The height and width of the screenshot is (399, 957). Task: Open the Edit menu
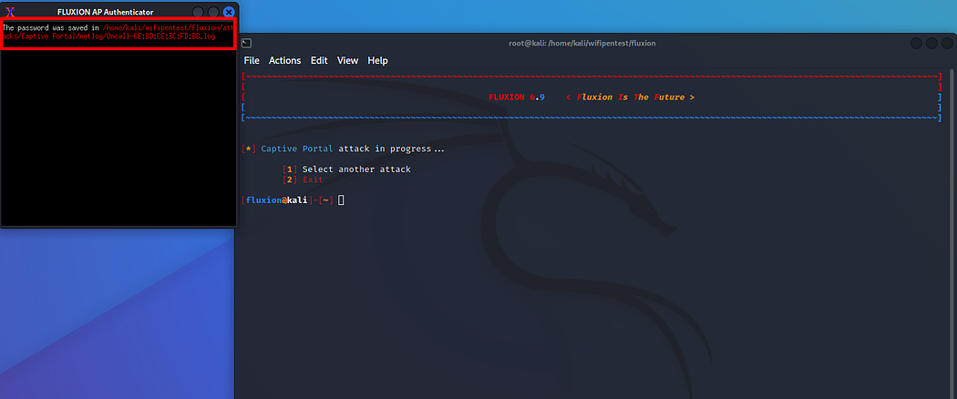[319, 60]
